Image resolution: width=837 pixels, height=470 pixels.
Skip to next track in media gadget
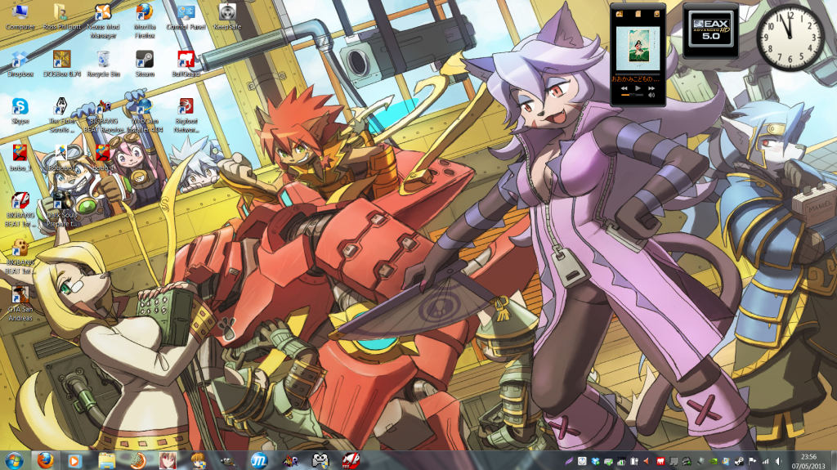click(x=651, y=88)
